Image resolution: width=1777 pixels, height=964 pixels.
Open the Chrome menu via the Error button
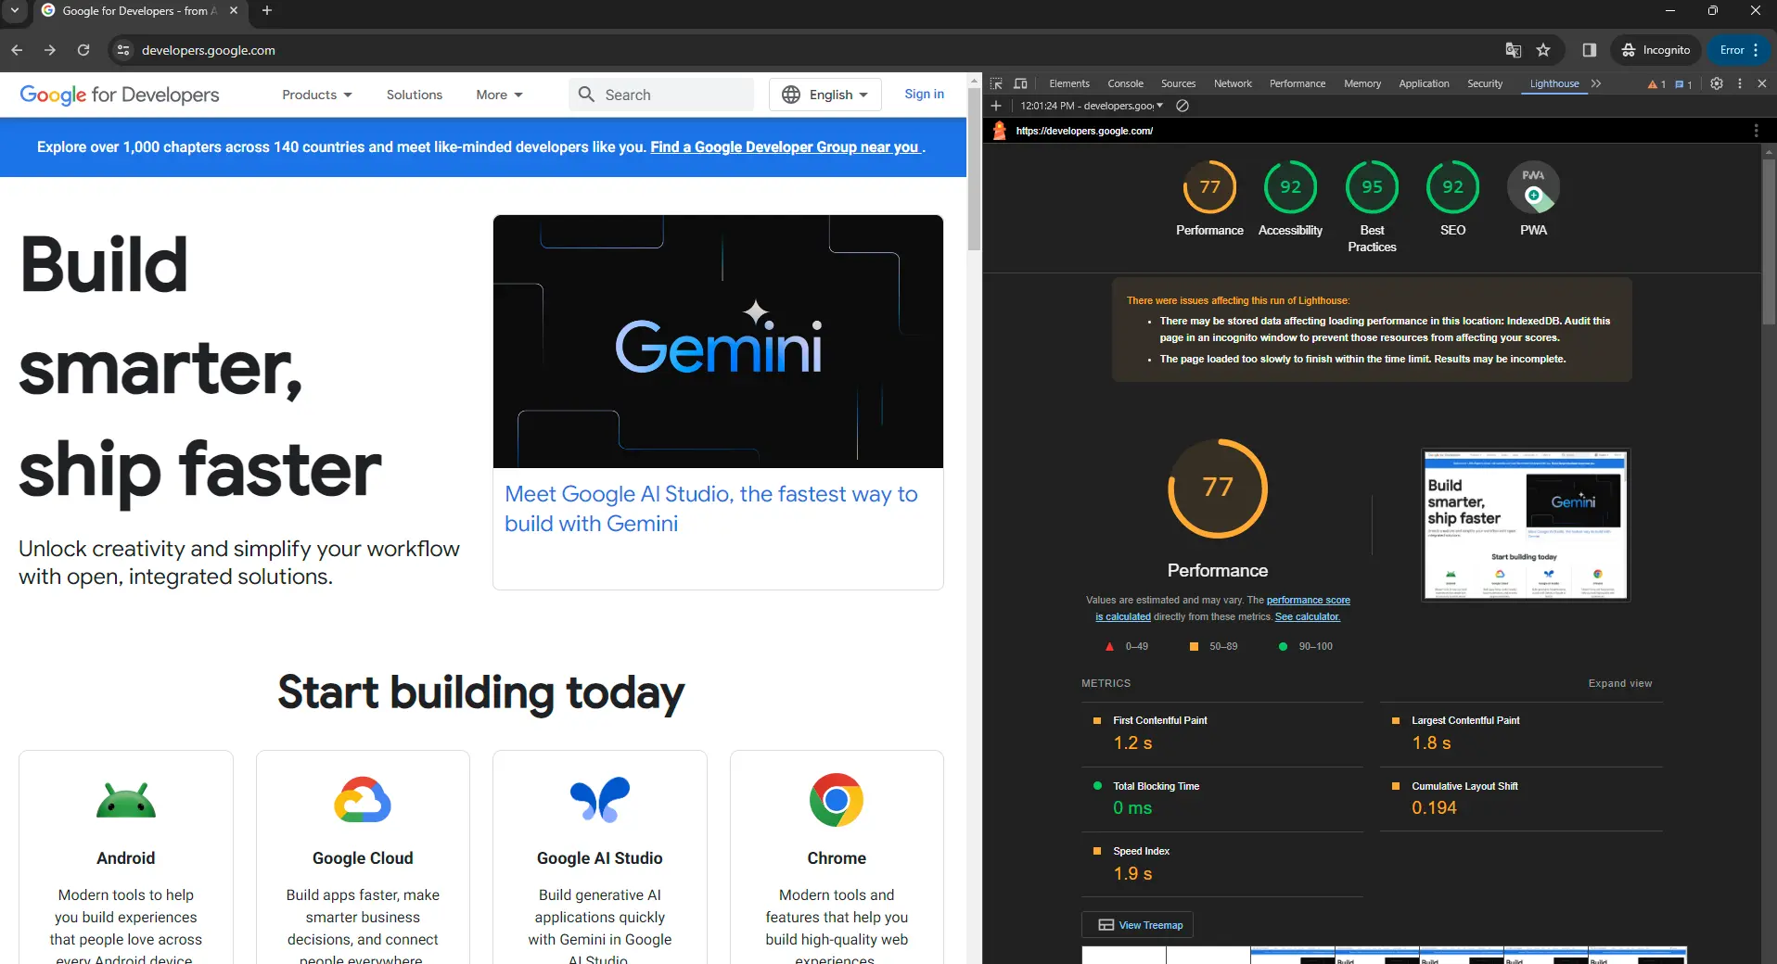click(x=1739, y=50)
